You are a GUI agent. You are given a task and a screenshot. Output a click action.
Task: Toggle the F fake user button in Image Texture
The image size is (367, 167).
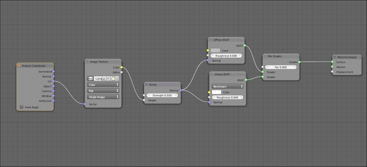108,78
